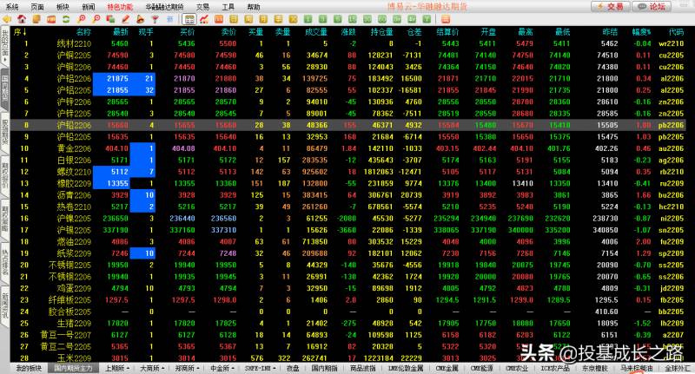The height and width of the screenshot is (374, 695).
Task: Click the green refresh arrows icon
Action: coord(67,19)
